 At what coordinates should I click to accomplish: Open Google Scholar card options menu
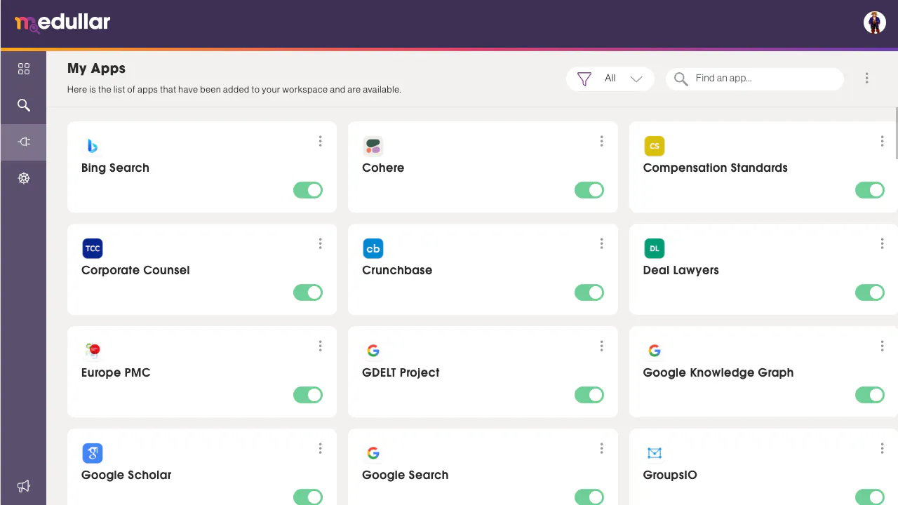tap(321, 448)
